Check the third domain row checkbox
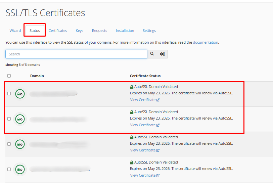Image resolution: width=273 pixels, height=183 pixels. pyautogui.click(x=9, y=144)
